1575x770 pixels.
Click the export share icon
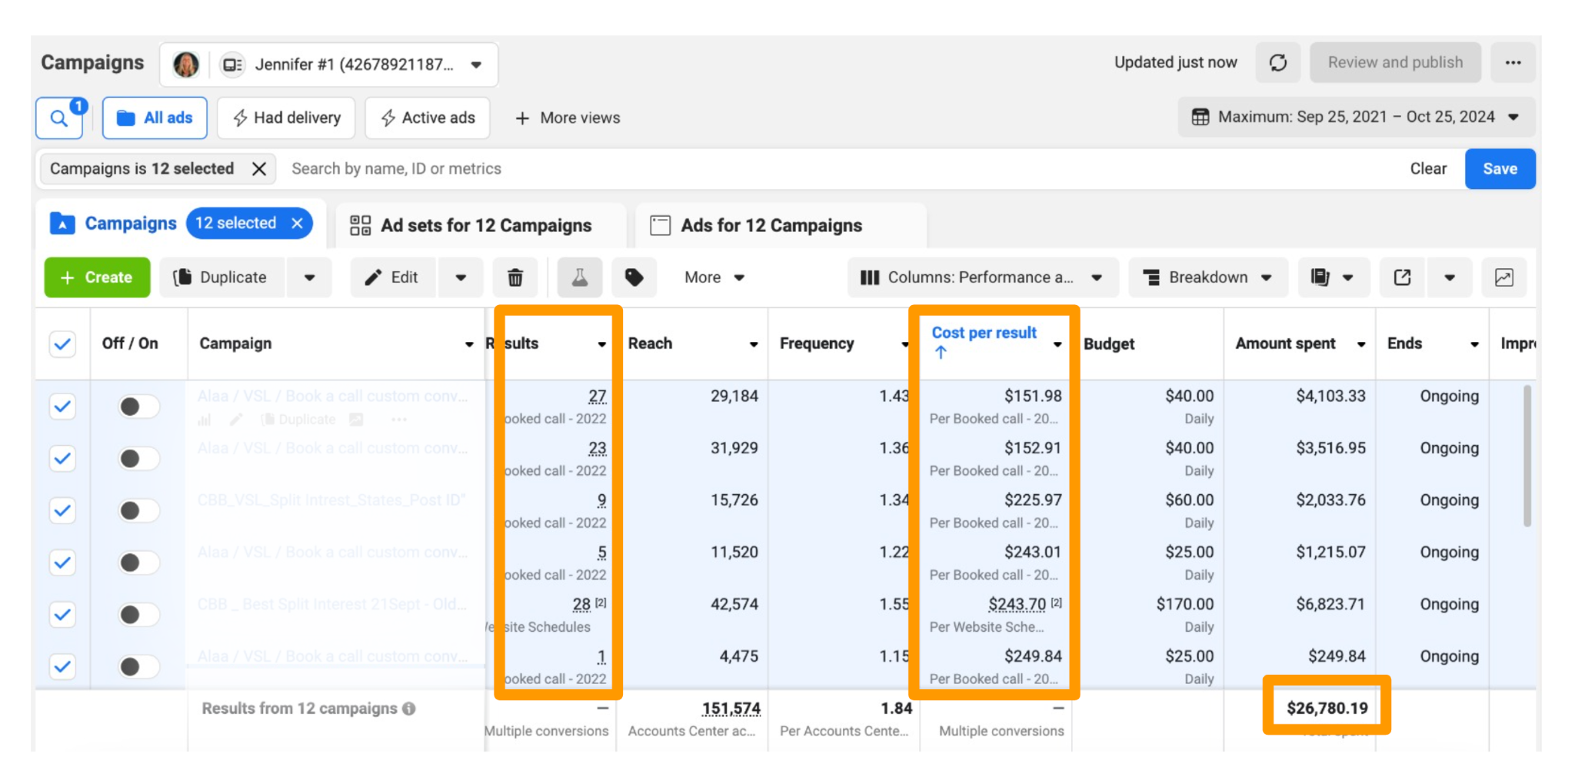point(1403,277)
